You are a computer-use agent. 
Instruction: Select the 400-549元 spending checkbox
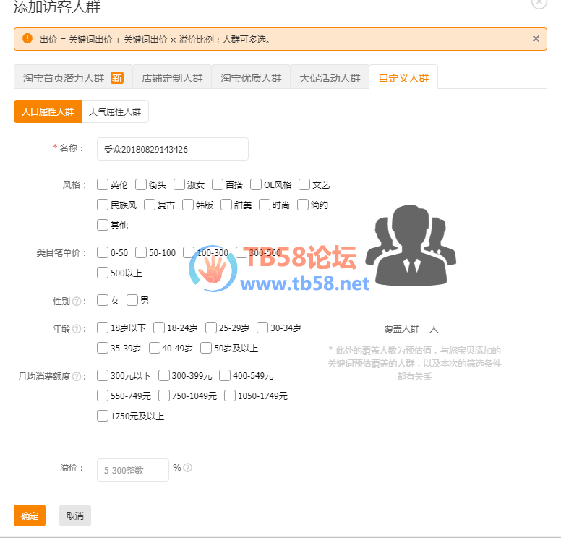225,375
